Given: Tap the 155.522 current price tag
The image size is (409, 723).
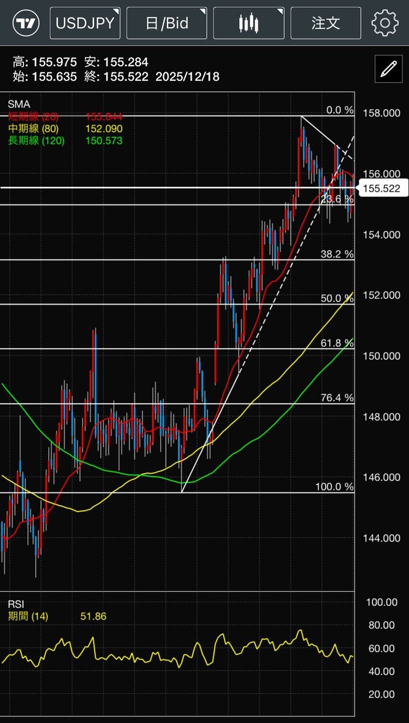Looking at the screenshot, I should (382, 189).
